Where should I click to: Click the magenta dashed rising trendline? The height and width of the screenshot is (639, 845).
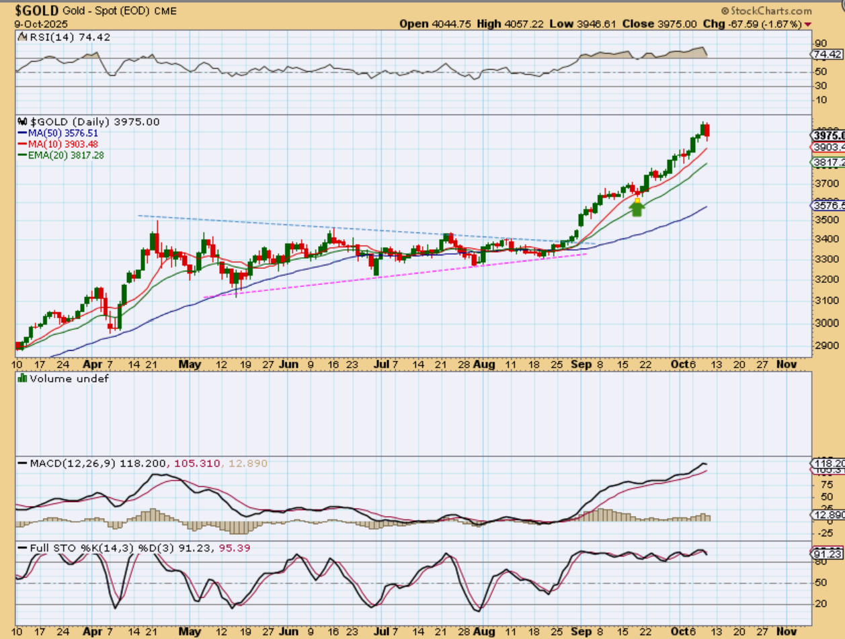pos(395,275)
